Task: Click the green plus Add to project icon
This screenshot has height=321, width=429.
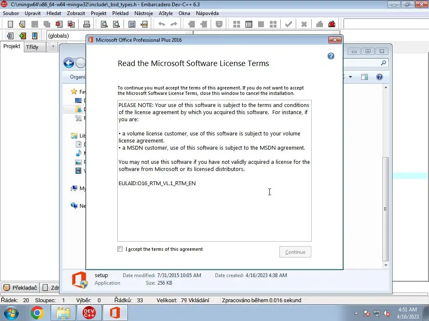Action: (23, 36)
